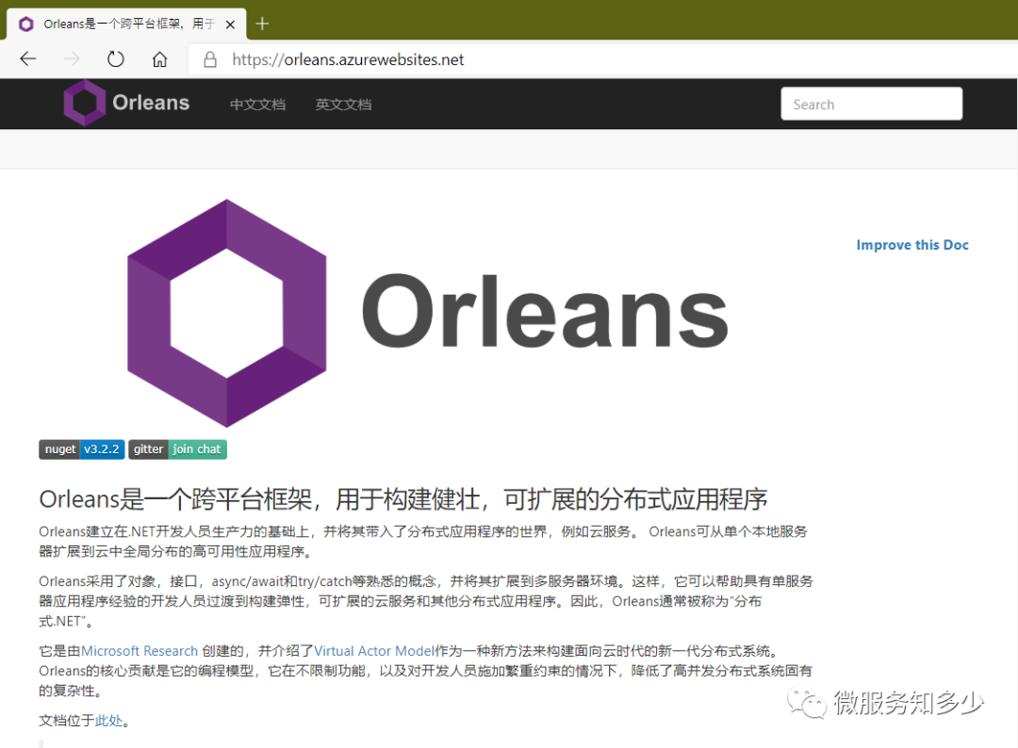The image size is (1018, 748).
Task: Click the address bar URL
Action: 348,59
